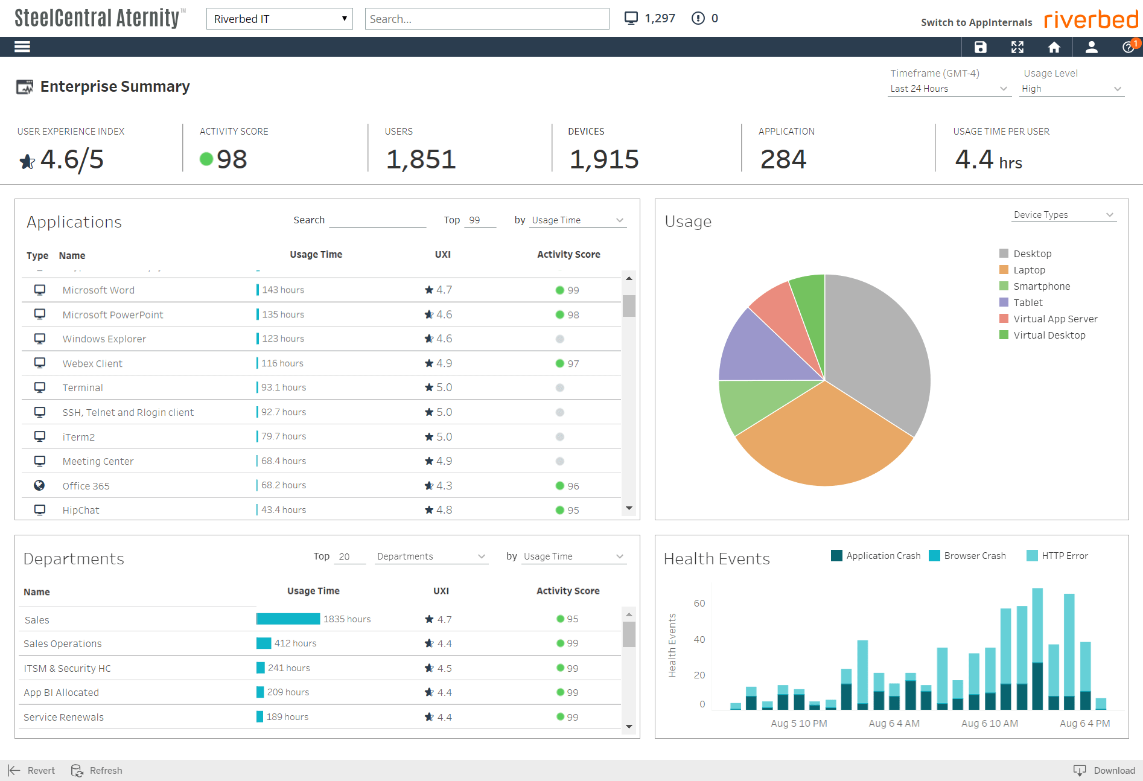
Task: Click the main Search field
Action: pyautogui.click(x=487, y=19)
